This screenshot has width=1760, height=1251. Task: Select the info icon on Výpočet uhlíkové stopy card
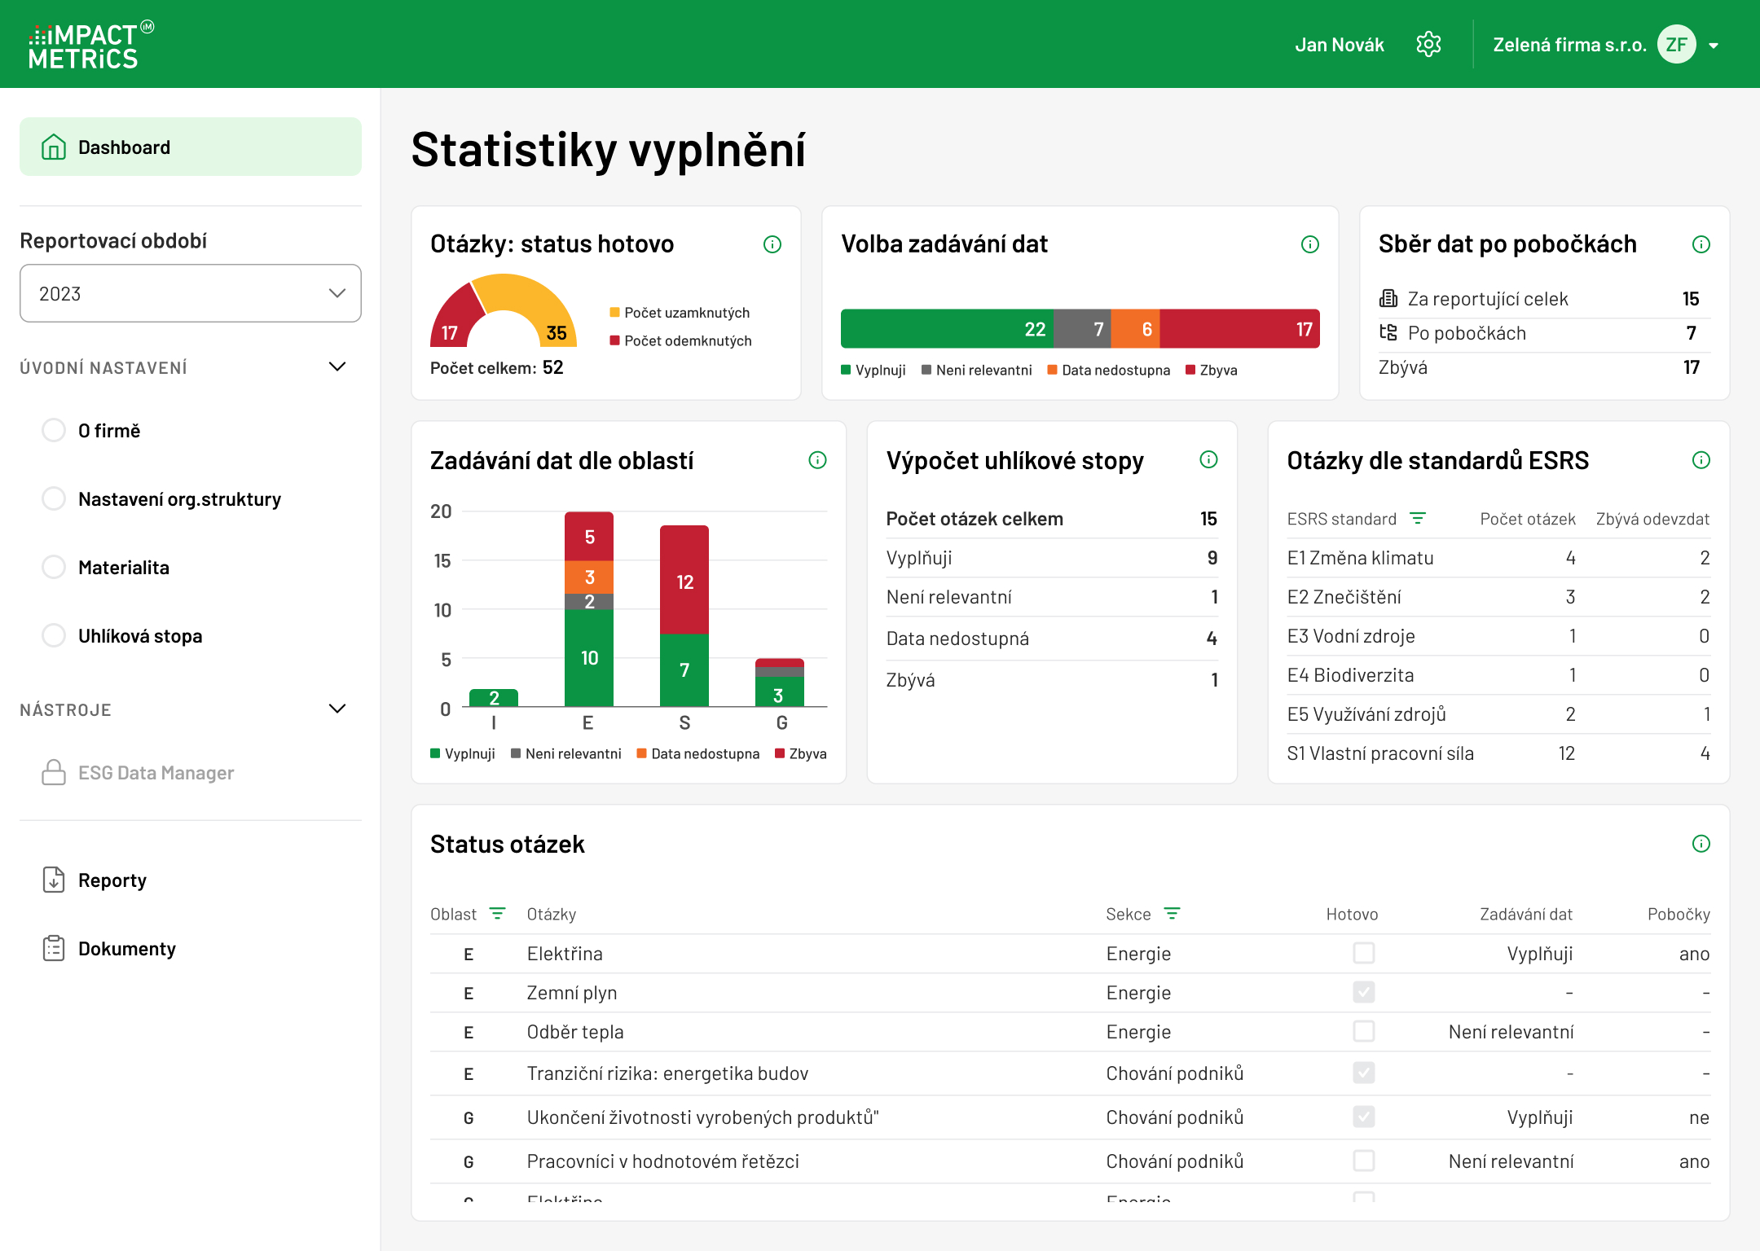coord(1208,459)
